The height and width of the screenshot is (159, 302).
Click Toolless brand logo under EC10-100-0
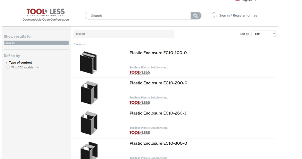(140, 73)
